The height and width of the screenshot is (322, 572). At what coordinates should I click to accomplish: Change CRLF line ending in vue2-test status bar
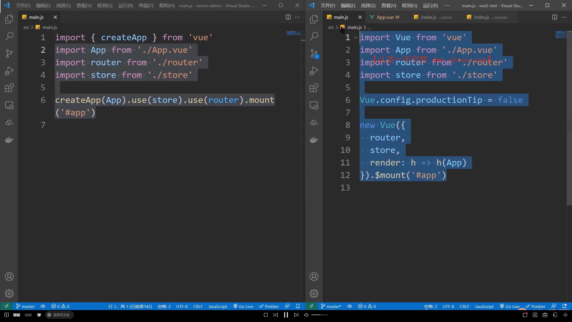pos(464,306)
